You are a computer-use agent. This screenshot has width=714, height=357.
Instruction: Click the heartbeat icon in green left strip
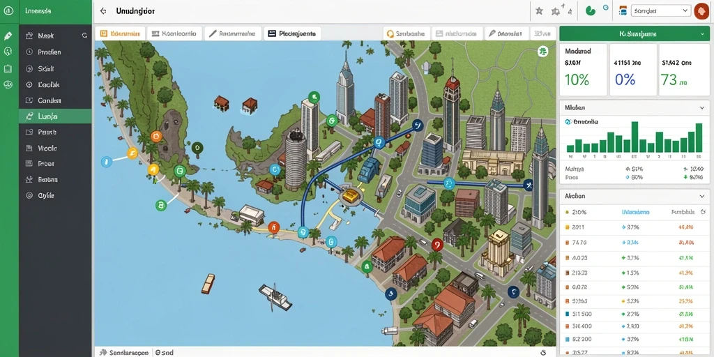click(8, 84)
